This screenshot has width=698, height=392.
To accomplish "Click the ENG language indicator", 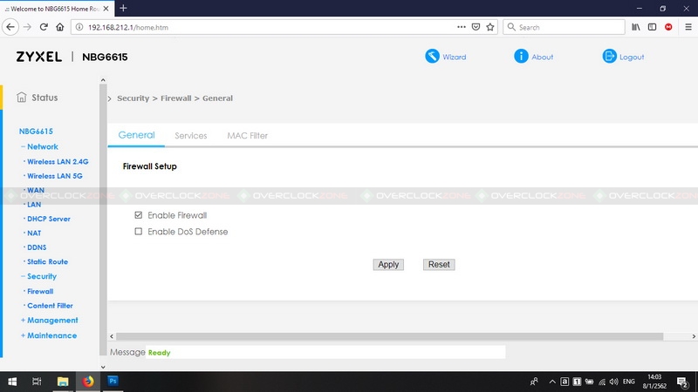I will pyautogui.click(x=628, y=382).
